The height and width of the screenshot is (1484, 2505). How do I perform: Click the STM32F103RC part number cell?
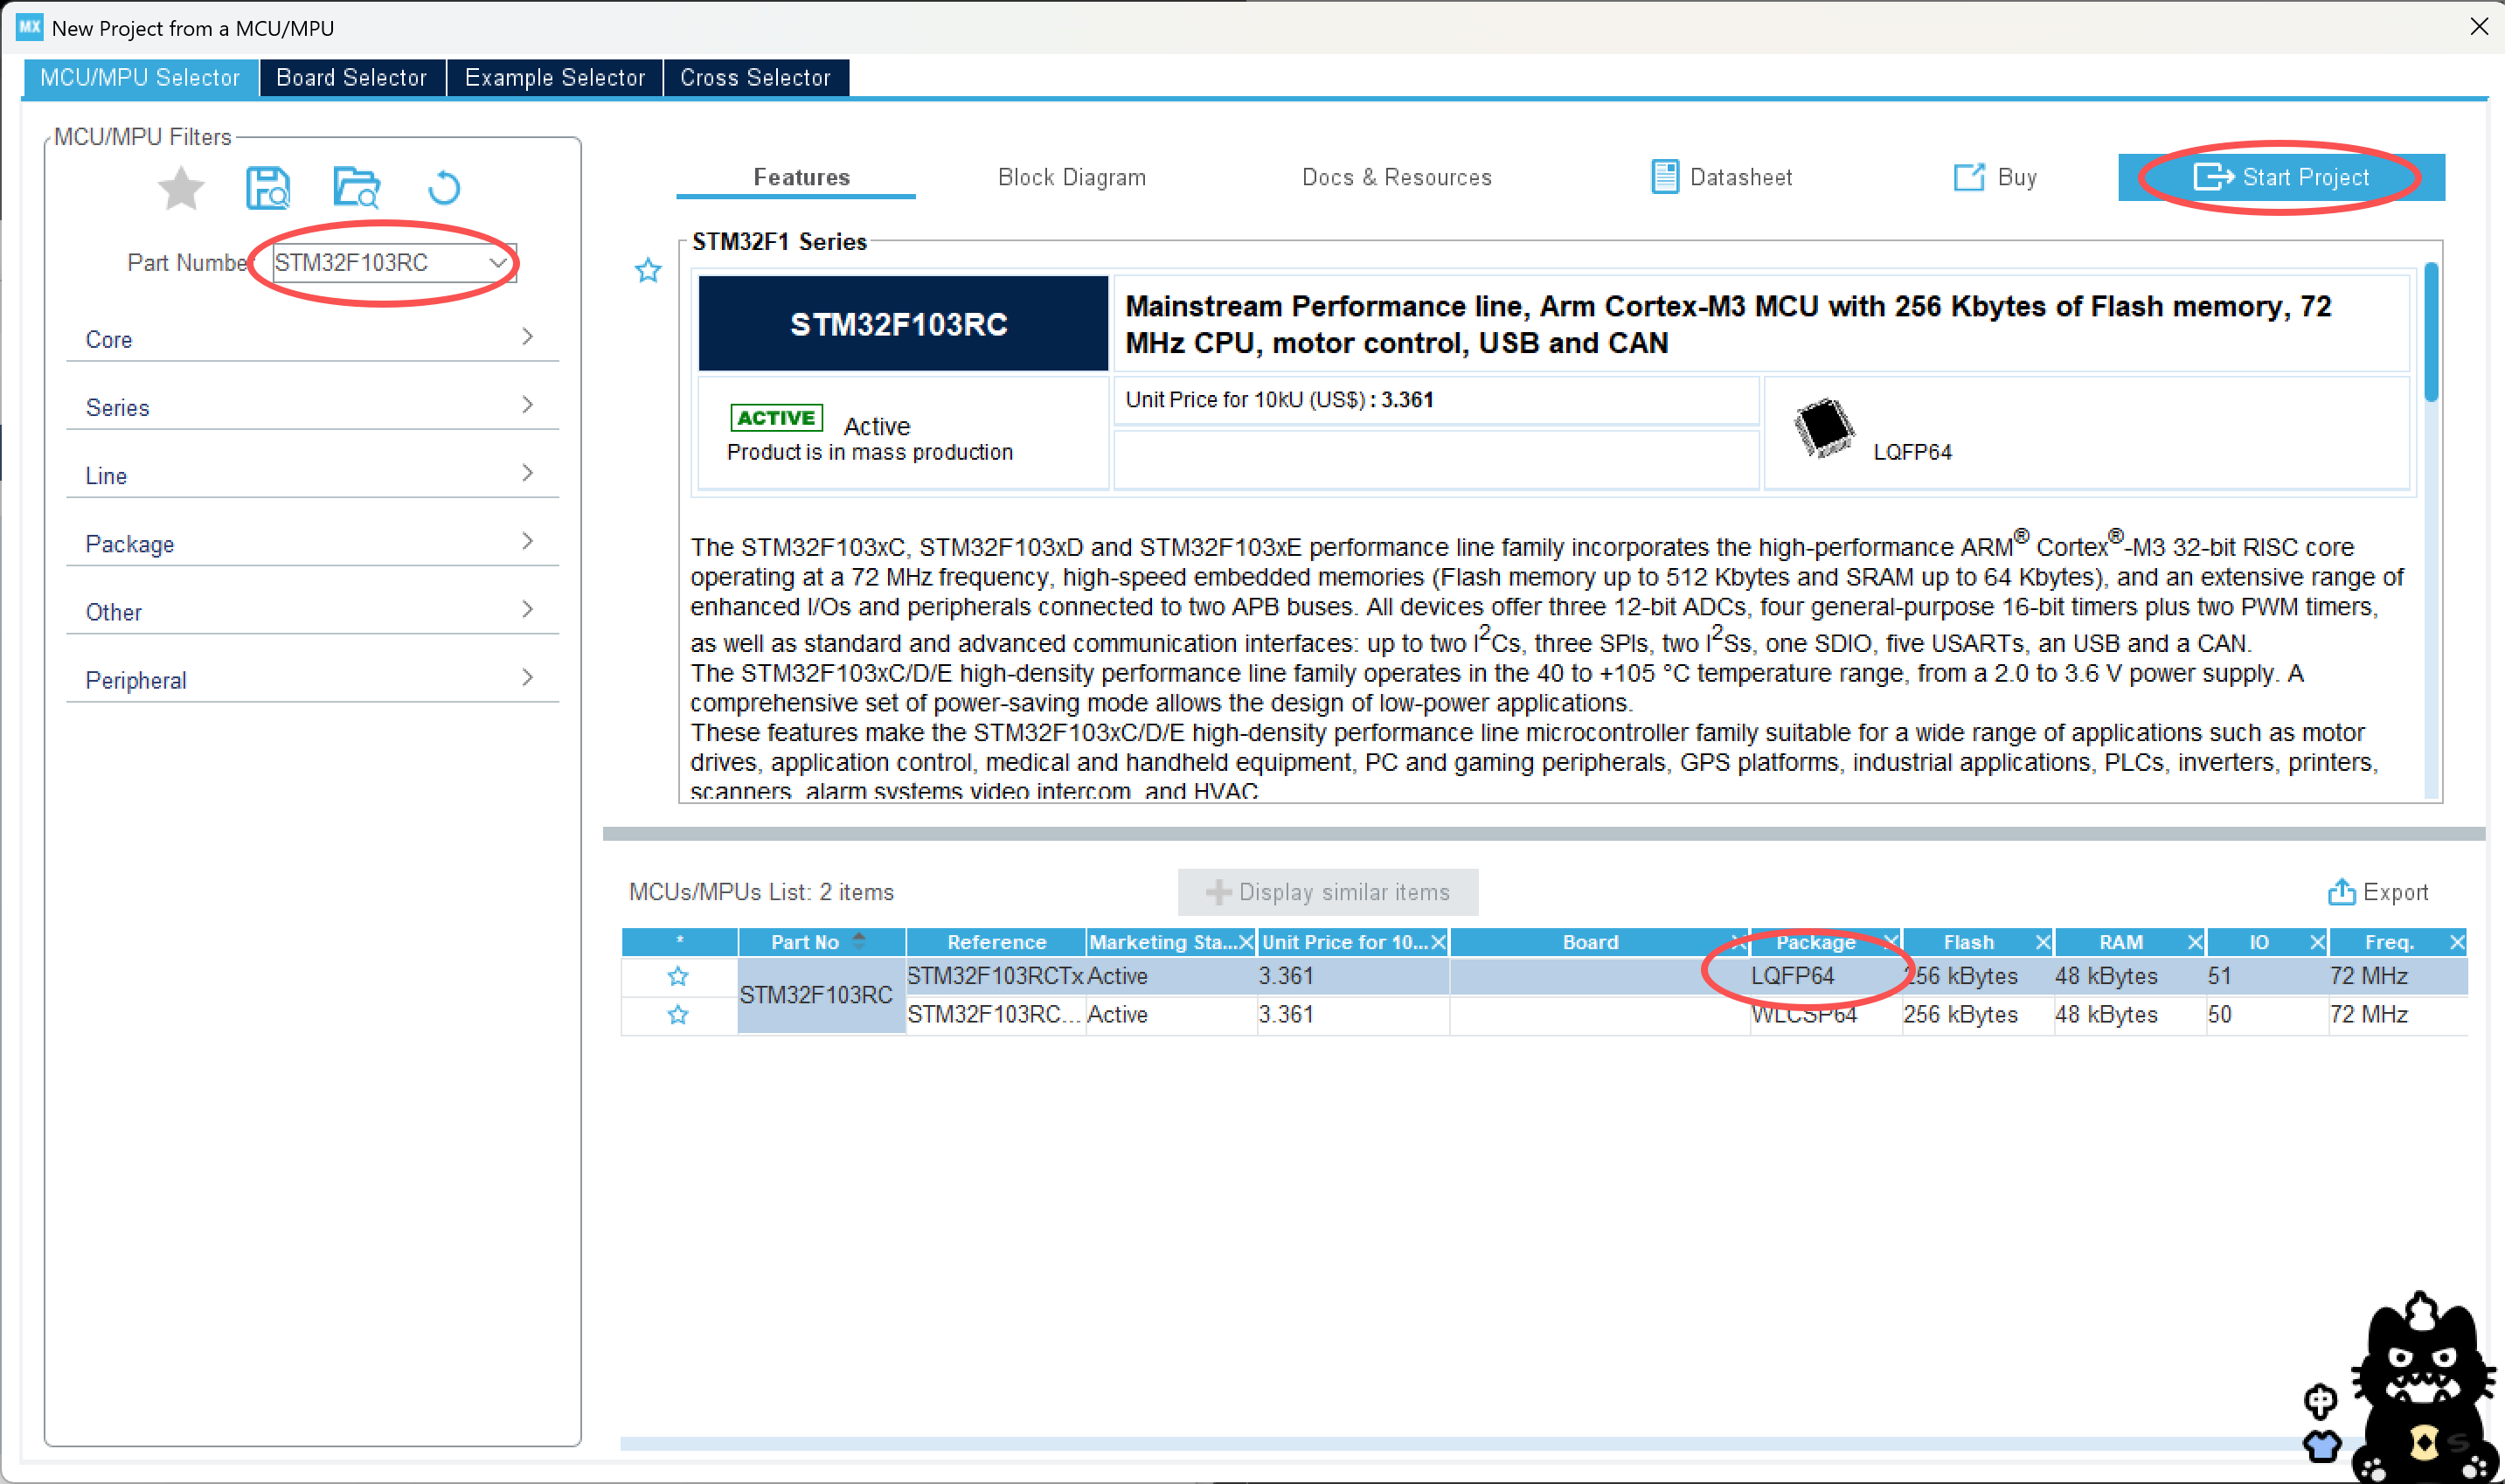pos(821,995)
